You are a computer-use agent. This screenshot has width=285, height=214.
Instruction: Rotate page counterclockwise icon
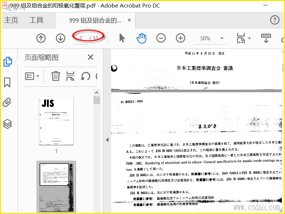[85, 76]
